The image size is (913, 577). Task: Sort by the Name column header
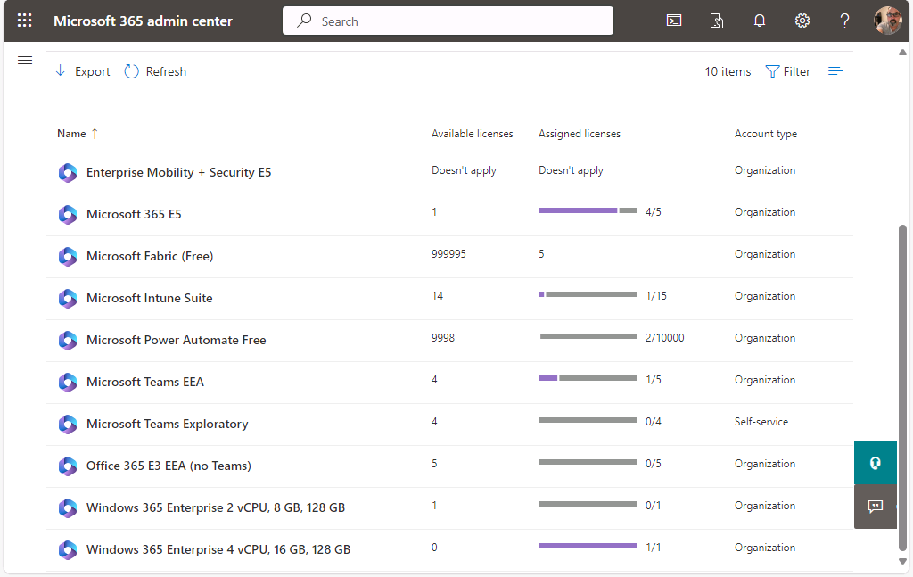(x=71, y=134)
